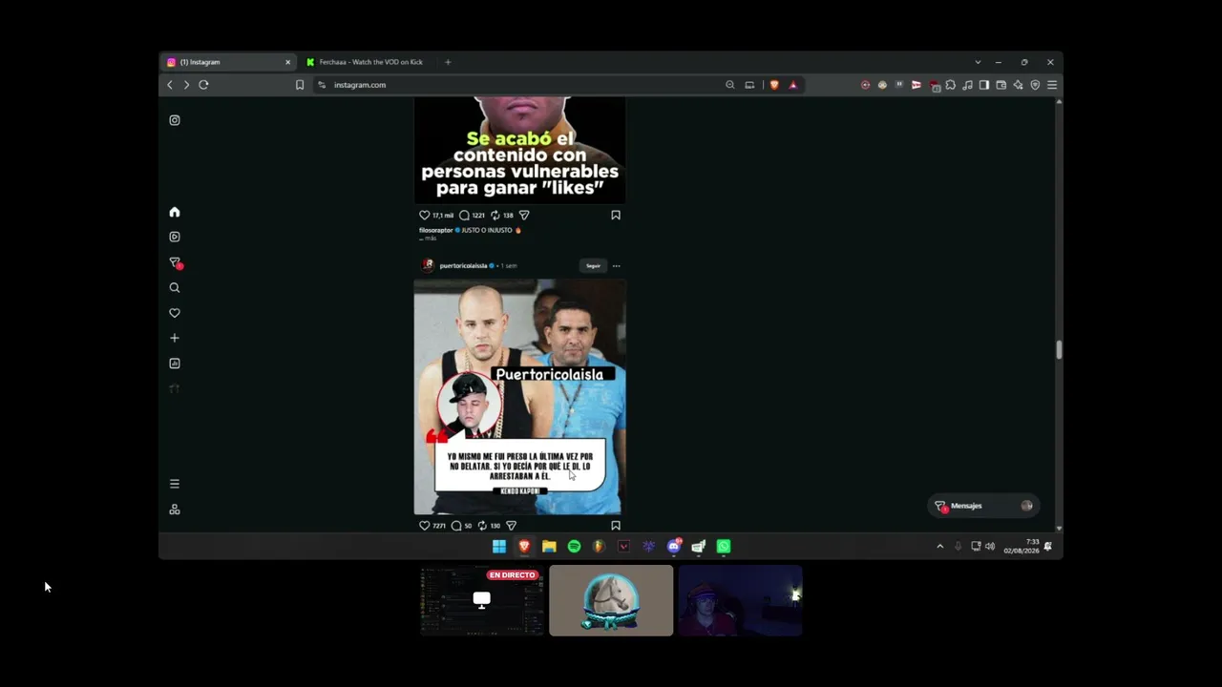Open the Brave Wallet icon
1222x687 pixels.
pyautogui.click(x=1001, y=85)
